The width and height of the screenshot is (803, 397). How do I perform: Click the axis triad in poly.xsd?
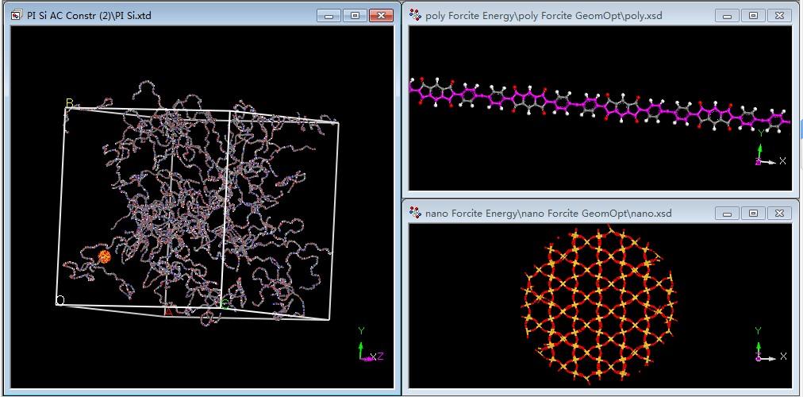click(x=770, y=148)
